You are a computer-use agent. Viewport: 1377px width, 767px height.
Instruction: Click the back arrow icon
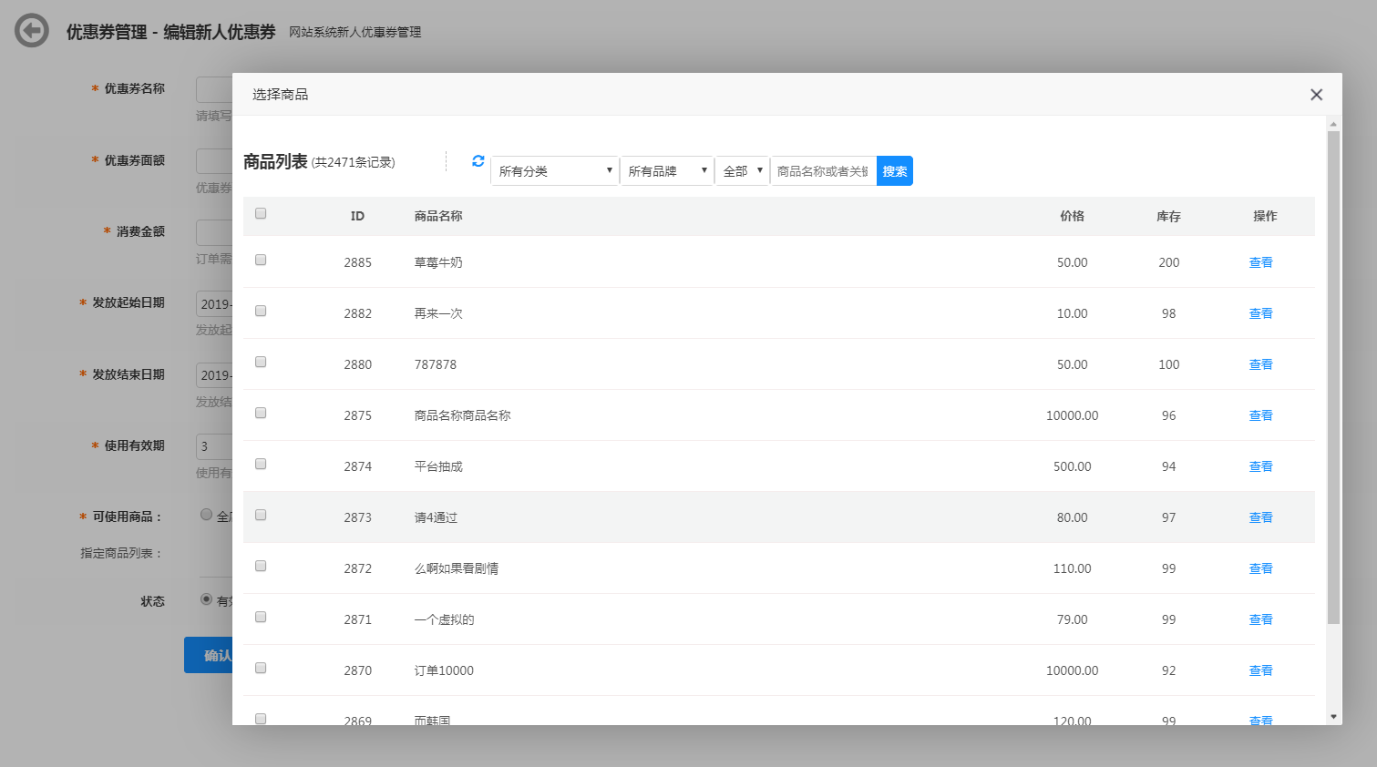32,31
